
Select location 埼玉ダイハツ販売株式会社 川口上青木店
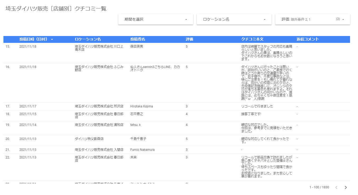[x=99, y=48]
